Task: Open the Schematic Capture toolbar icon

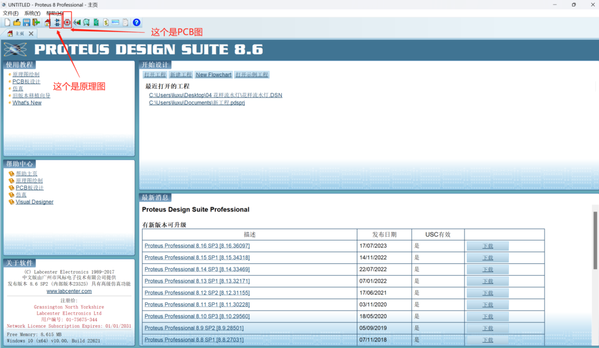Action: [x=57, y=23]
